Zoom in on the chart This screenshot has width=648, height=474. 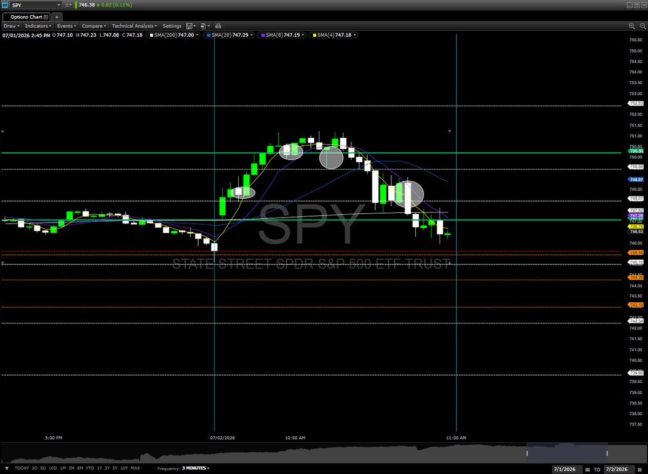(632, 26)
